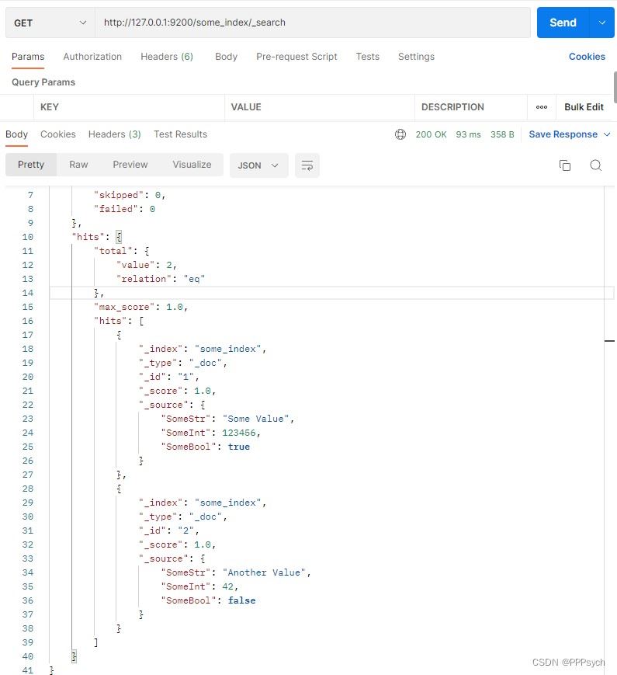Search the response with the magnifier icon
617x675 pixels.
coord(595,165)
